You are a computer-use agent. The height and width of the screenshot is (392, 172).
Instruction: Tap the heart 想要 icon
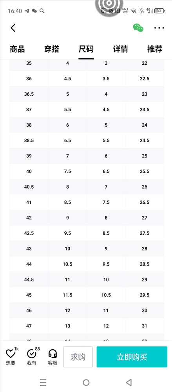(11, 354)
